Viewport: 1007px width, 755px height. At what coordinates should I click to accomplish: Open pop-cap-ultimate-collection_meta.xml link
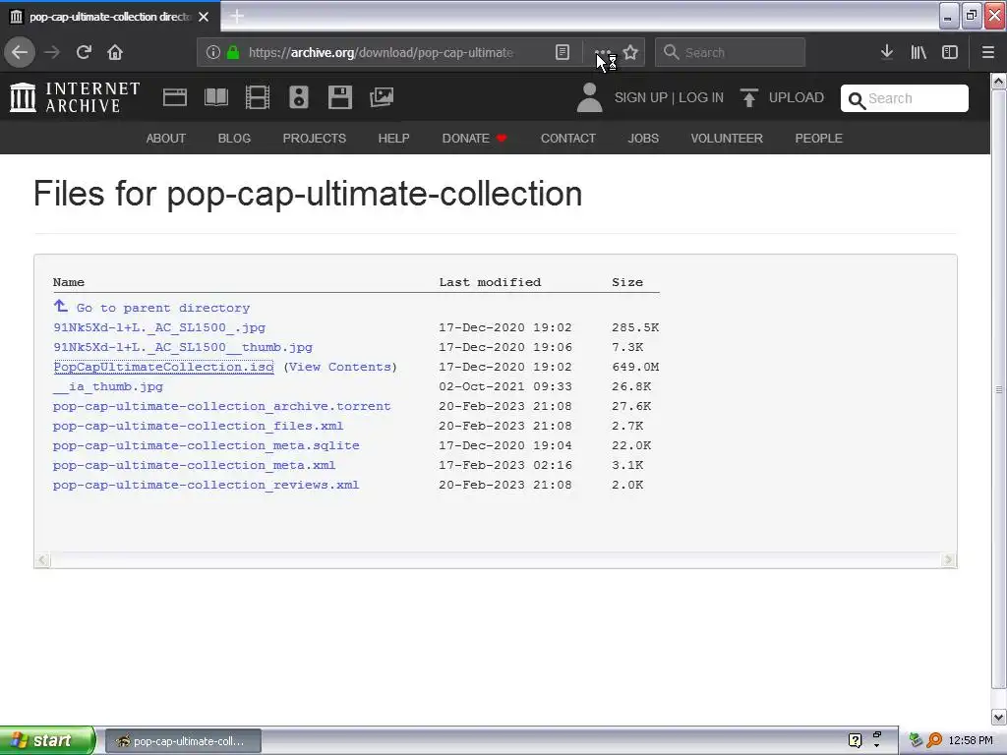point(194,465)
